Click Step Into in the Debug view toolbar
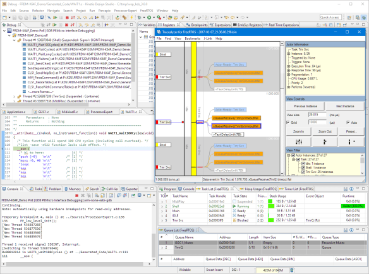Image resolution: width=369 pixels, height=274 pixels. coord(80,25)
